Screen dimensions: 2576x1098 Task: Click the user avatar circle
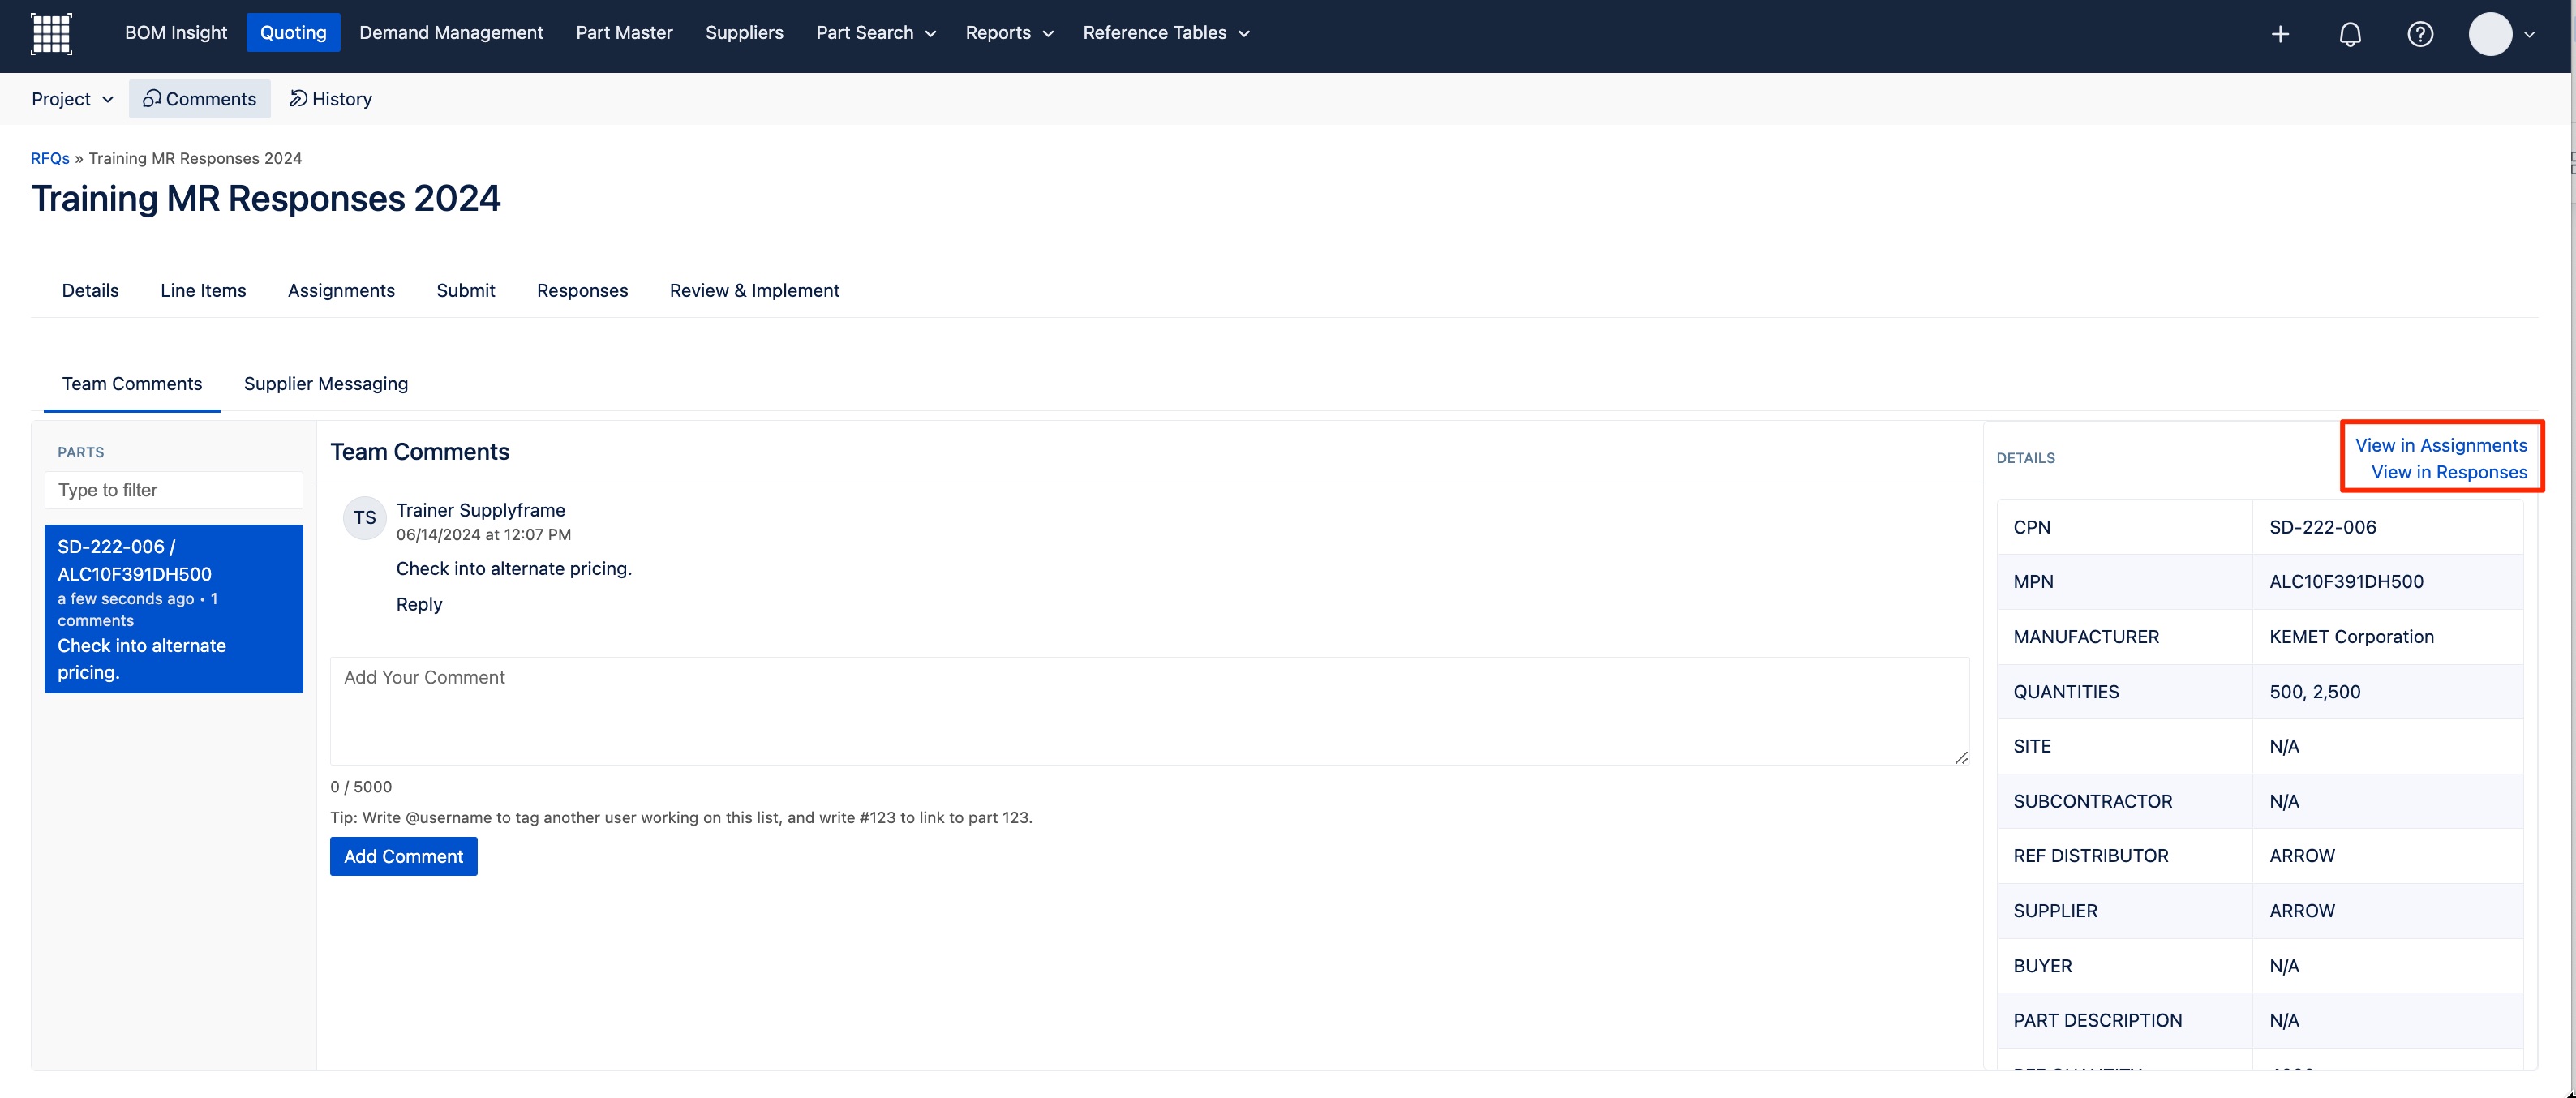tap(2490, 34)
